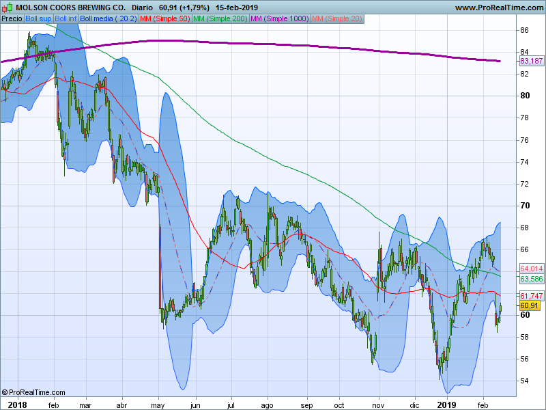Screen dimensions: 546x410
Task: Click the 2019 year label on the time axis
Action: pyautogui.click(x=447, y=405)
